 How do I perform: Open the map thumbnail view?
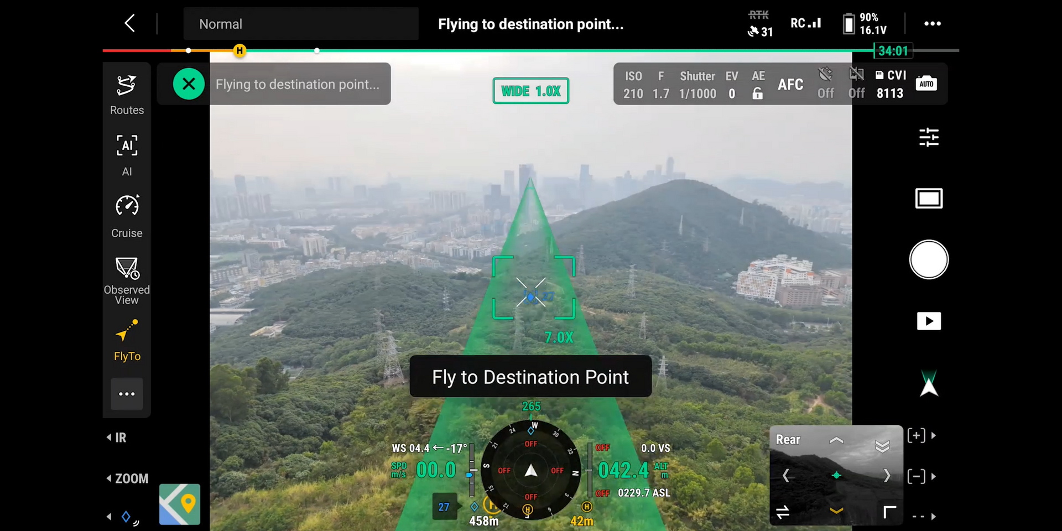tap(180, 504)
